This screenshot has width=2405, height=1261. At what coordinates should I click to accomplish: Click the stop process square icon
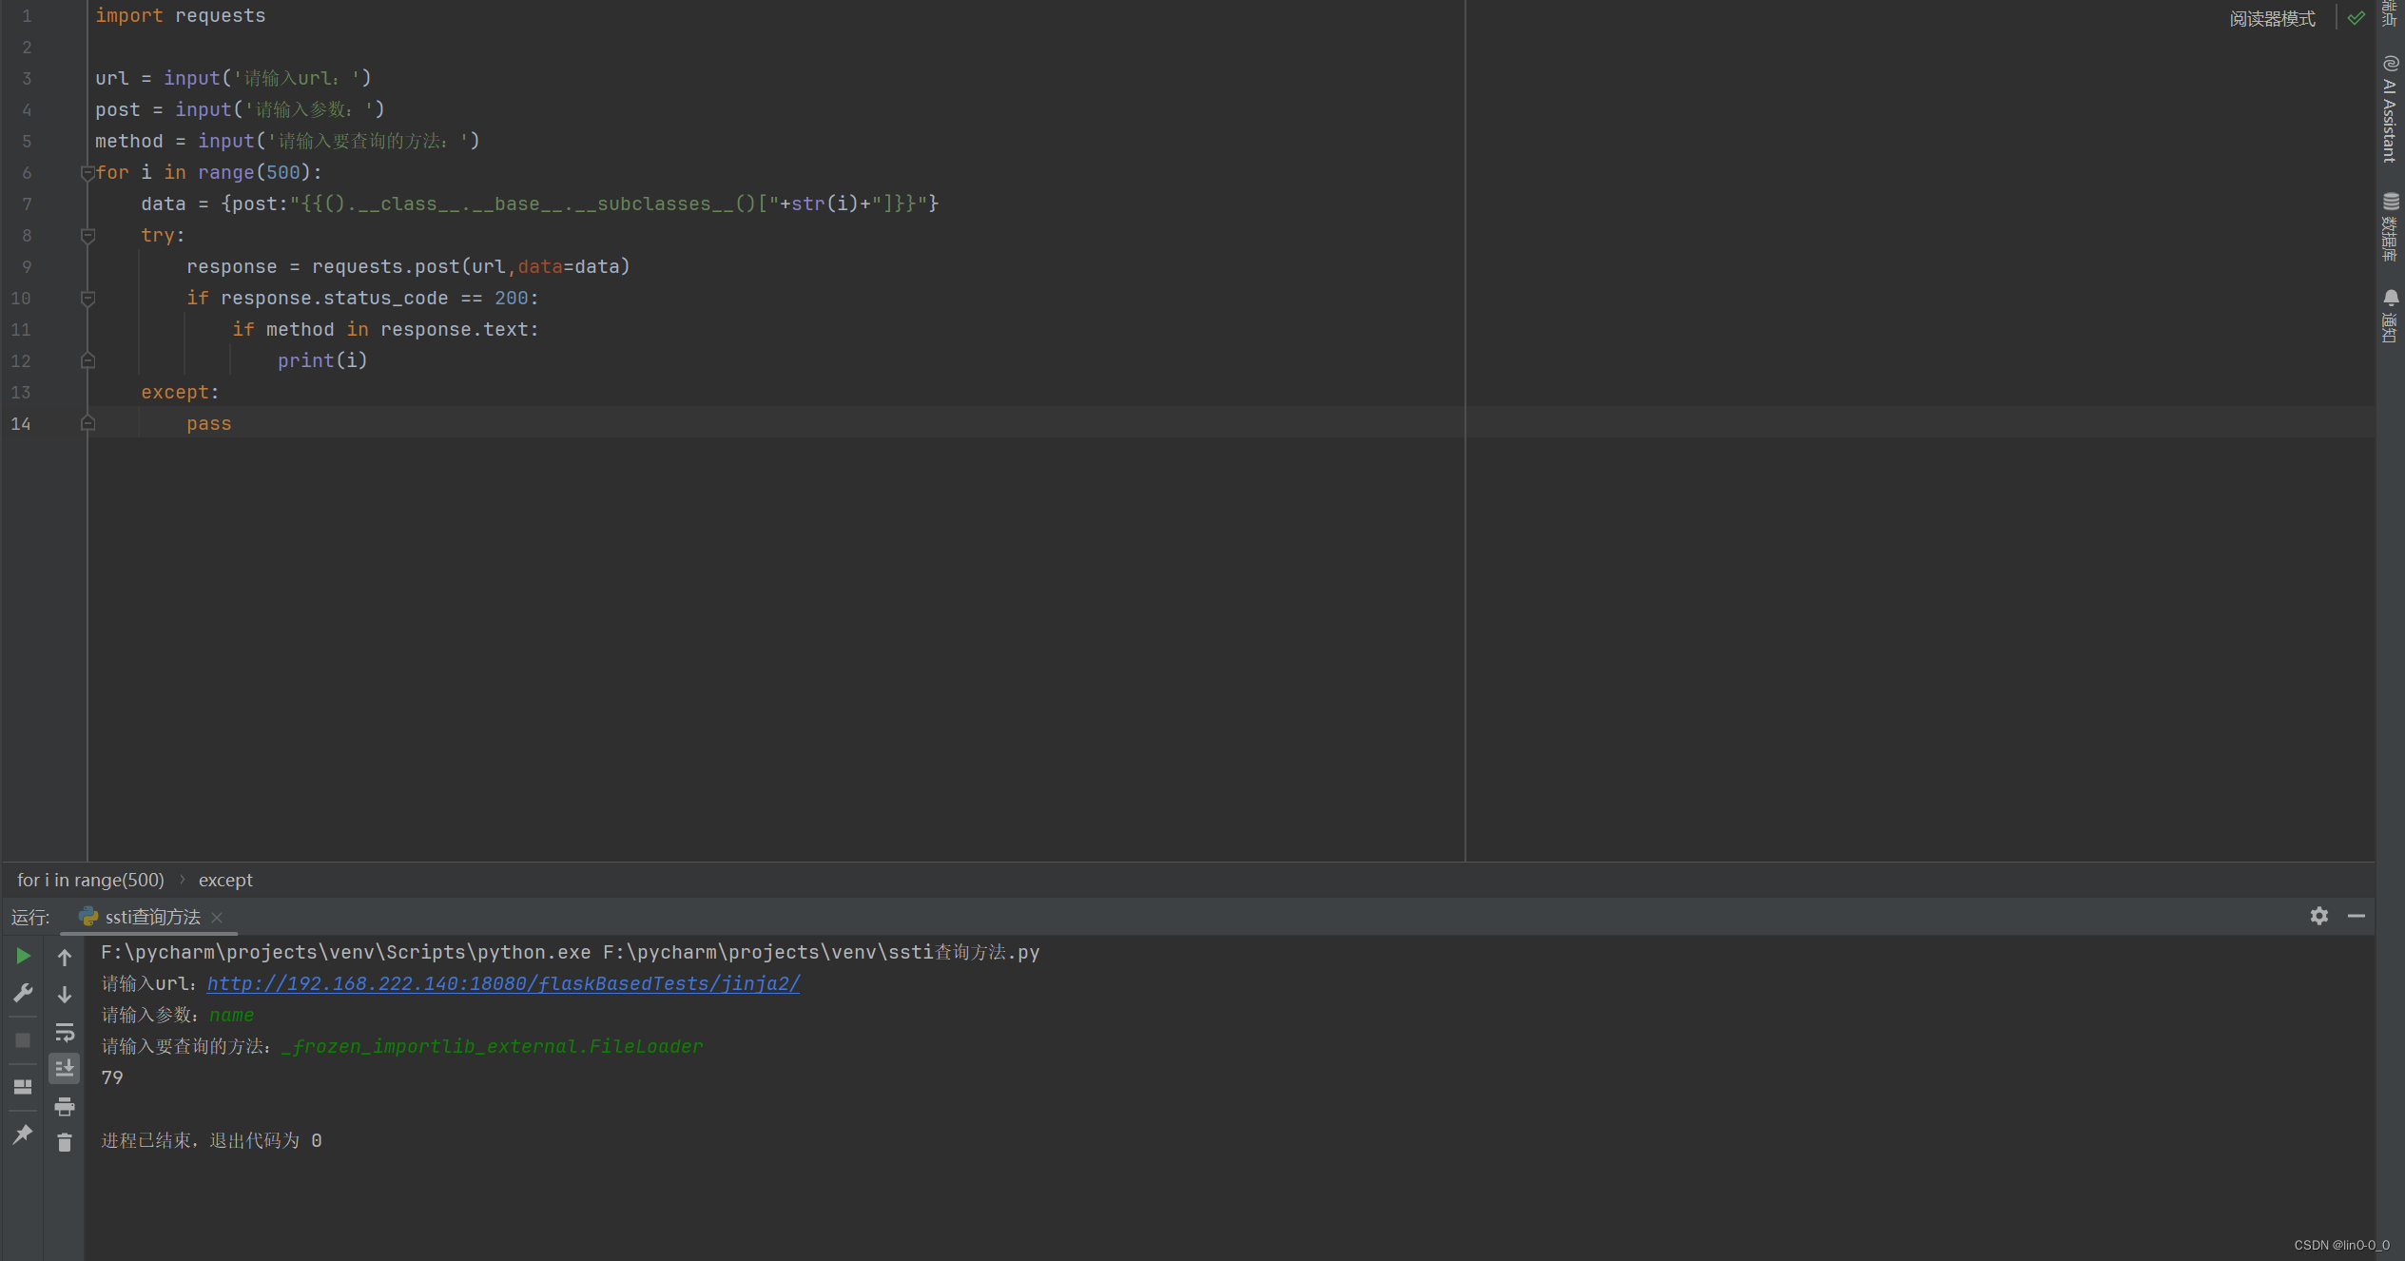[x=23, y=1040]
